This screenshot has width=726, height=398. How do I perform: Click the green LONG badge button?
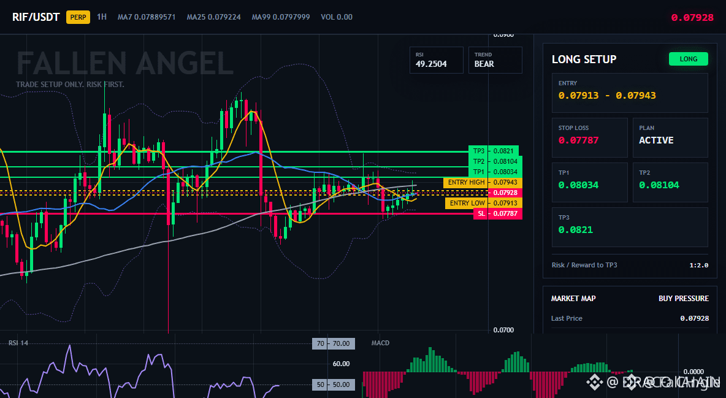[x=689, y=59]
